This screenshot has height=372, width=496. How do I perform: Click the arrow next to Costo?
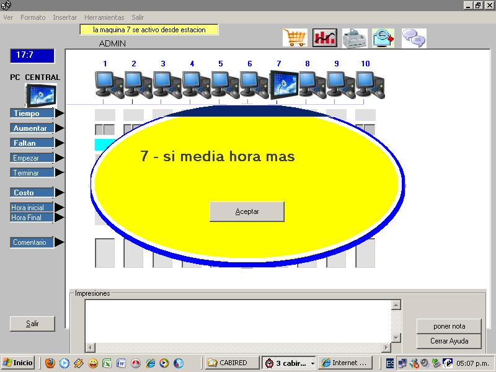[x=60, y=192]
